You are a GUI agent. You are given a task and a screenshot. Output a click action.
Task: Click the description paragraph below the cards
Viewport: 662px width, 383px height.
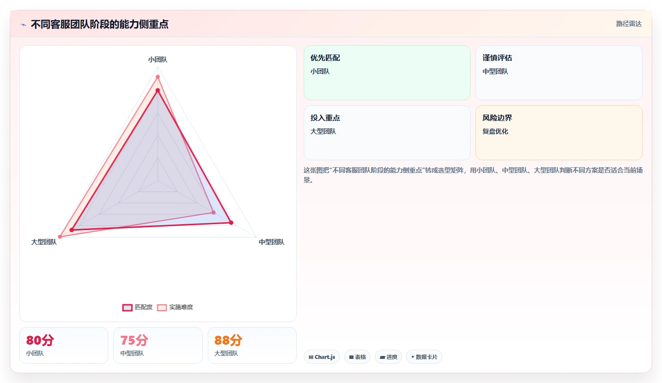[473, 175]
